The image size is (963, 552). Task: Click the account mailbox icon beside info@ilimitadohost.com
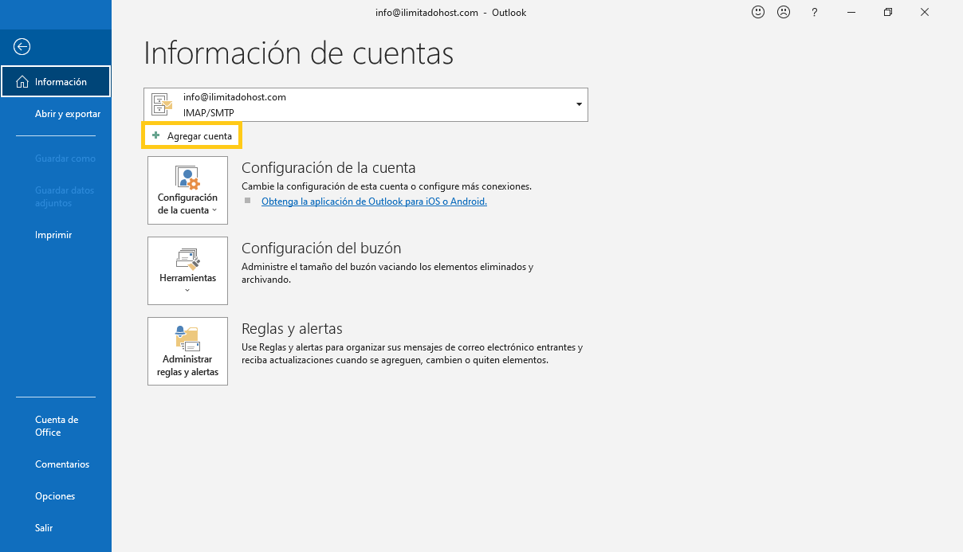163,104
